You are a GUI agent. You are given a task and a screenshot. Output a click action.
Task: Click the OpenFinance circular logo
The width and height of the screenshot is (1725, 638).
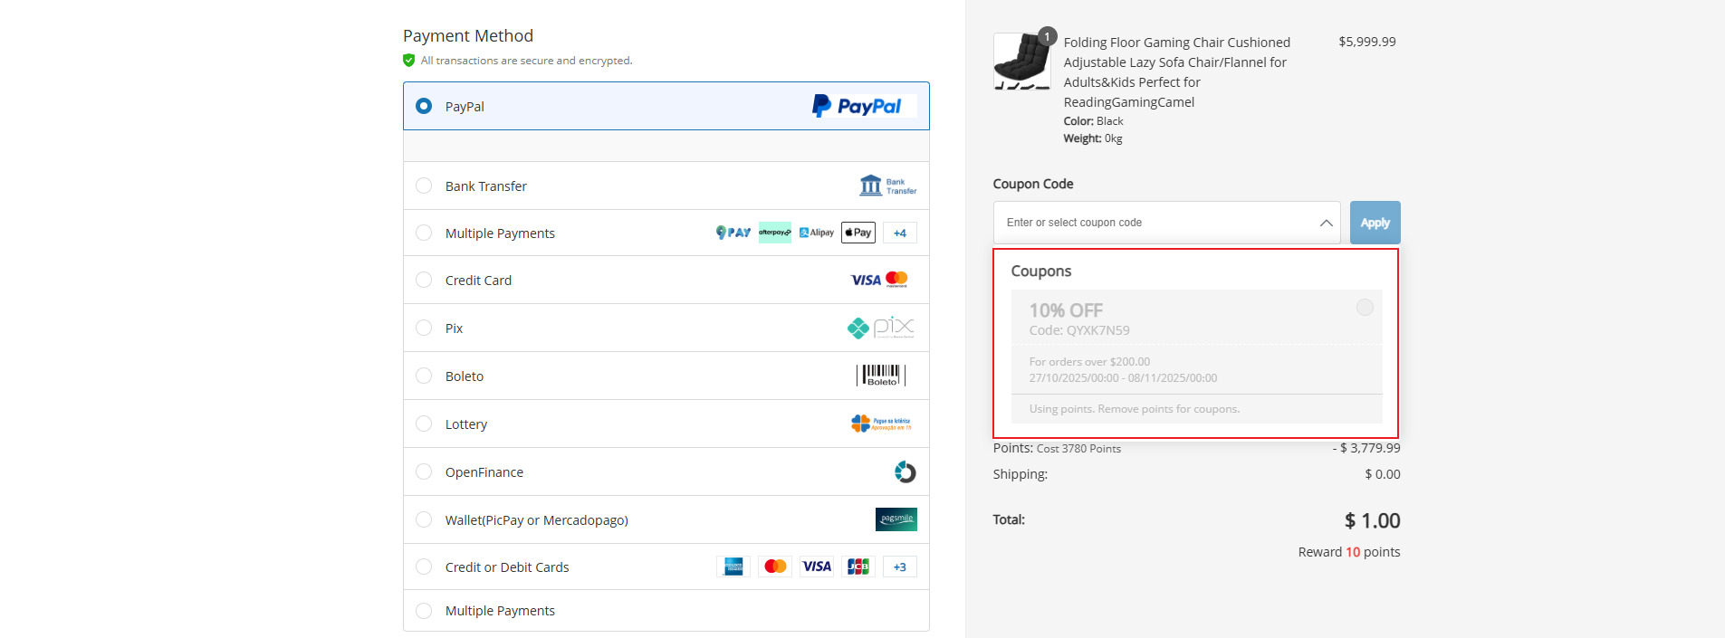point(905,471)
